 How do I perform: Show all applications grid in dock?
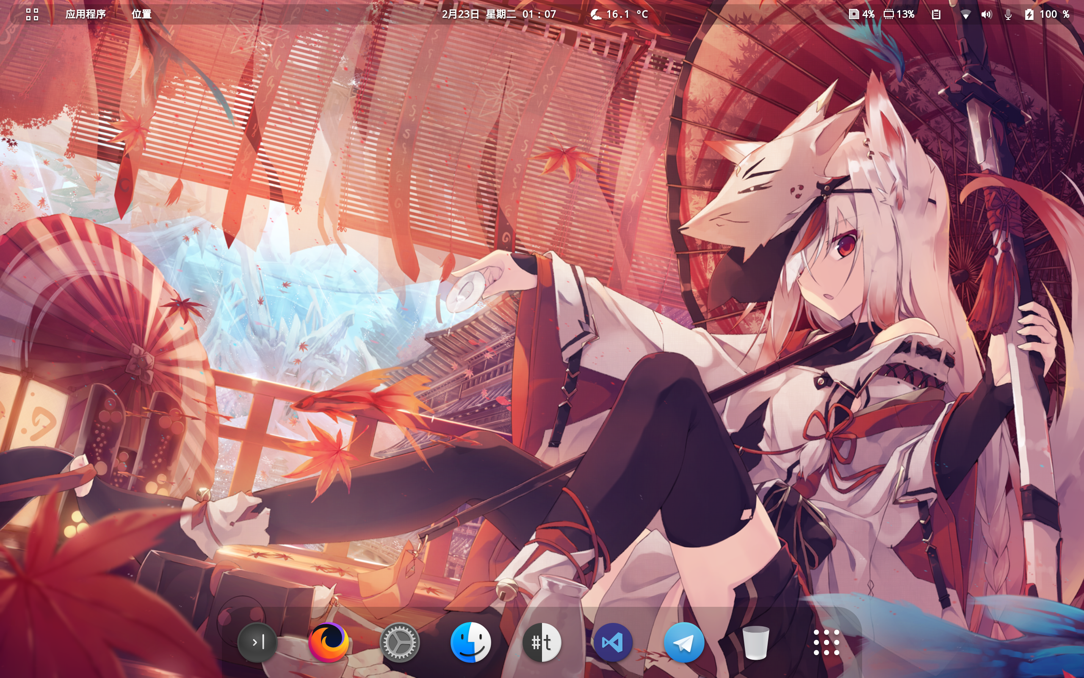[826, 642]
